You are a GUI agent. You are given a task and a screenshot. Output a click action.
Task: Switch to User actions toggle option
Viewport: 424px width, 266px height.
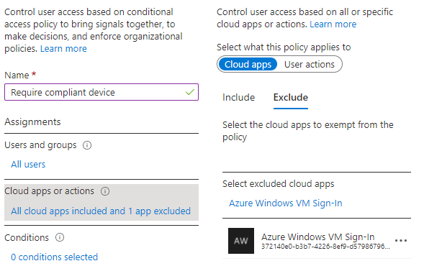(x=310, y=64)
